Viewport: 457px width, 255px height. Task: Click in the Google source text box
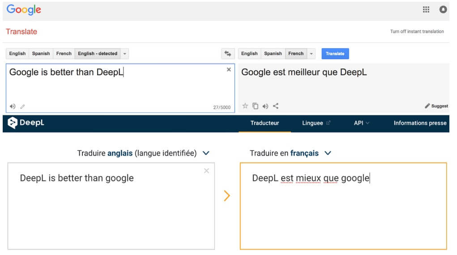(x=120, y=88)
